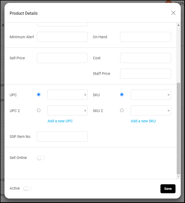Click the Minimum Alert input field
Image resolution: width=185 pixels, height=203 pixels.
coord(62,37)
